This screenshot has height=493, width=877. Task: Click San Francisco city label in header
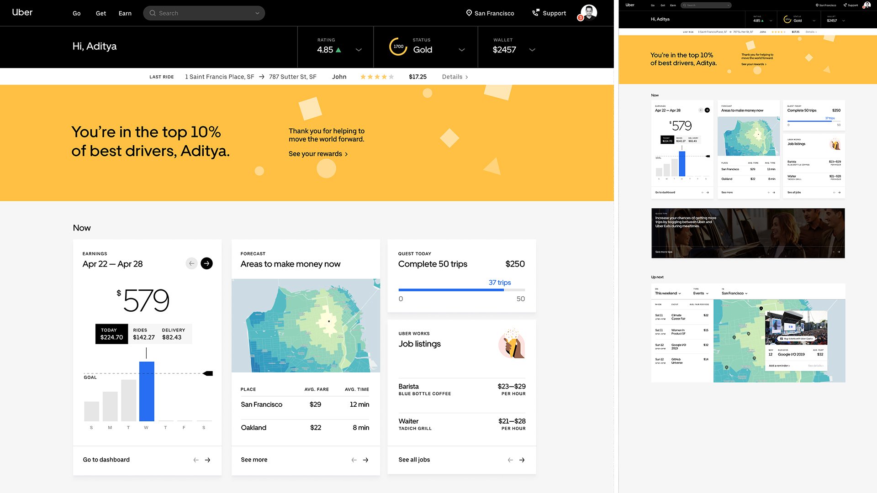tap(494, 13)
